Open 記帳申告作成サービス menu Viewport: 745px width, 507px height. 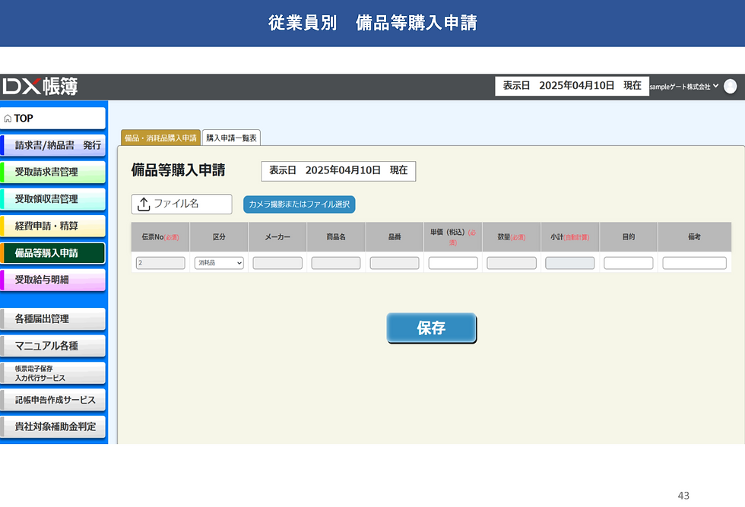[52, 400]
